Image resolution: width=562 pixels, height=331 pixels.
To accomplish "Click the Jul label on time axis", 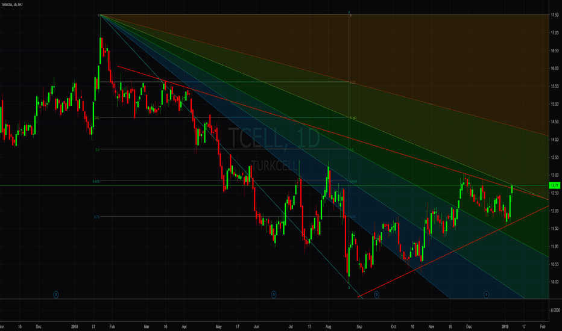I will coord(291,327).
